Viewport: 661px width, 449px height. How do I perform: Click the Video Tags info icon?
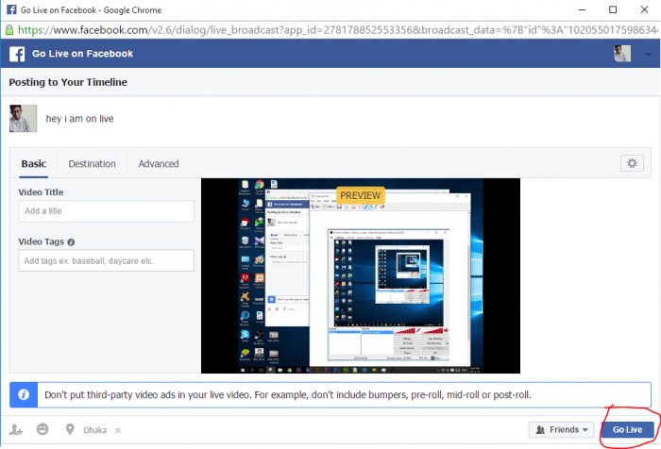[71, 242]
